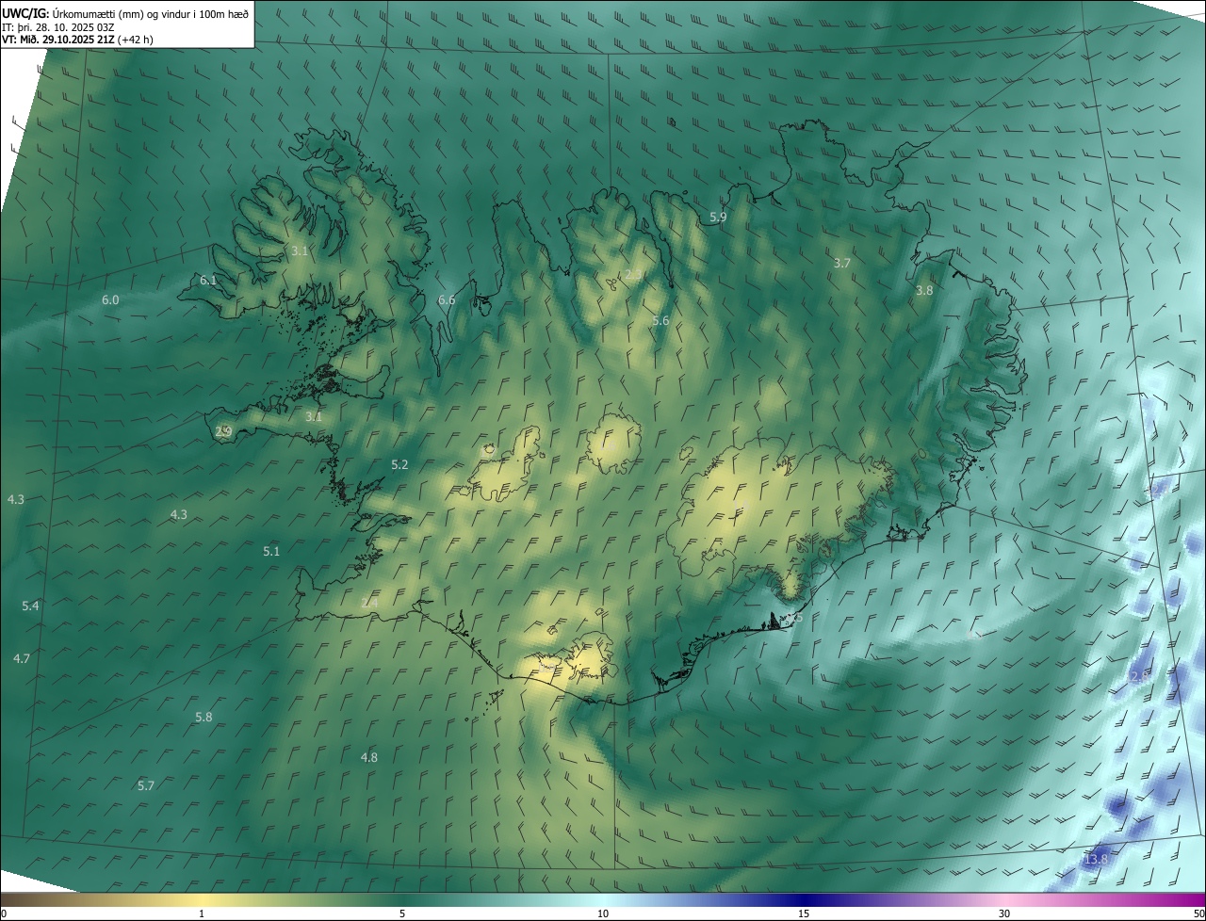Viewport: 1206px width, 921px height.
Task: Click the 5.8 value label
Action: [x=204, y=718]
